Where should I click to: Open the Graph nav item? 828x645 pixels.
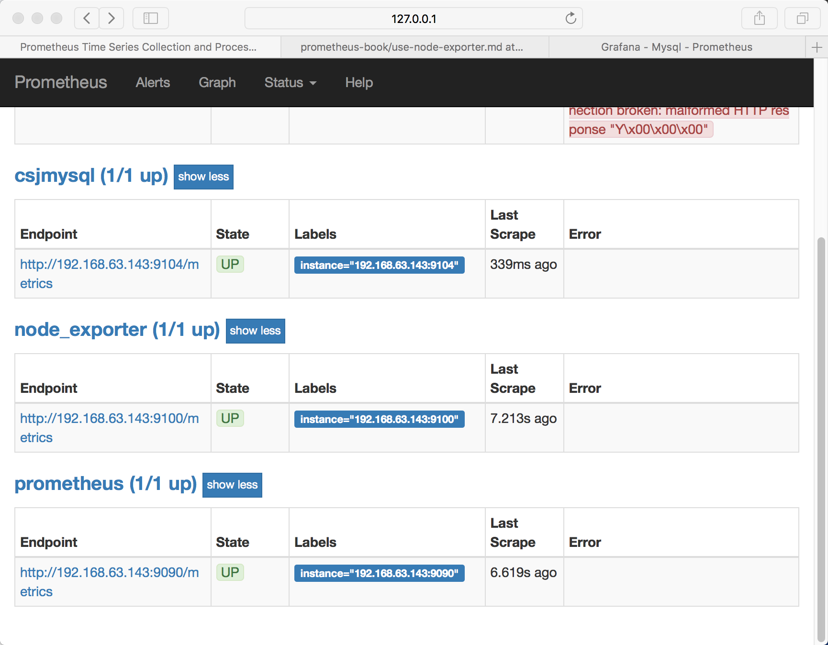[x=217, y=82]
